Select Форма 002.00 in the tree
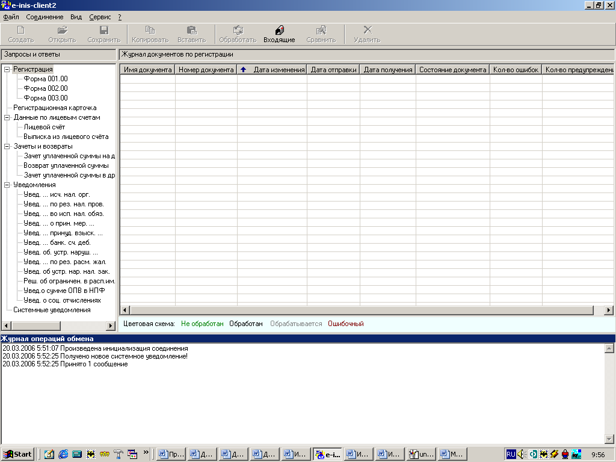 (x=46, y=88)
